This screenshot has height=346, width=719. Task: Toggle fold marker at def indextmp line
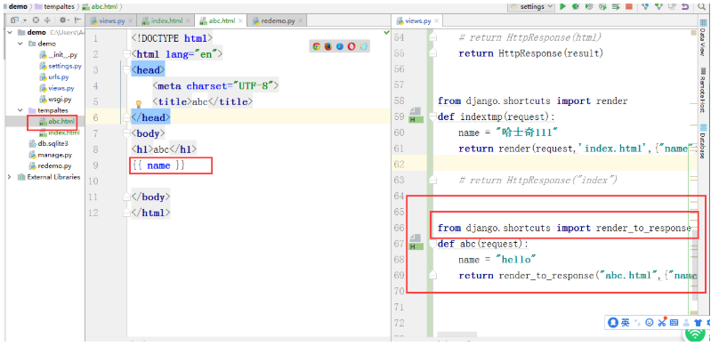[x=432, y=117]
